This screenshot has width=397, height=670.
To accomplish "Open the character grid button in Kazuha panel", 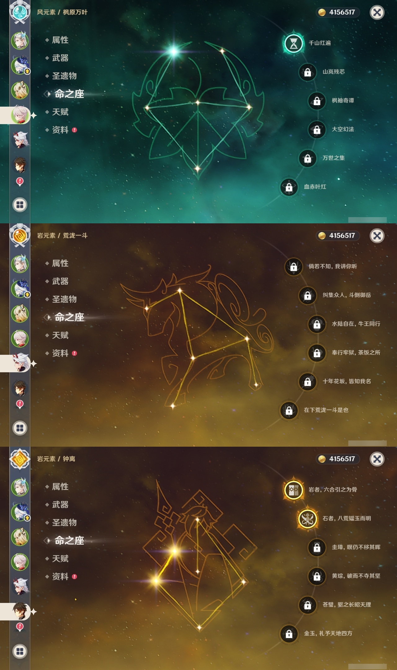I will coord(20,205).
